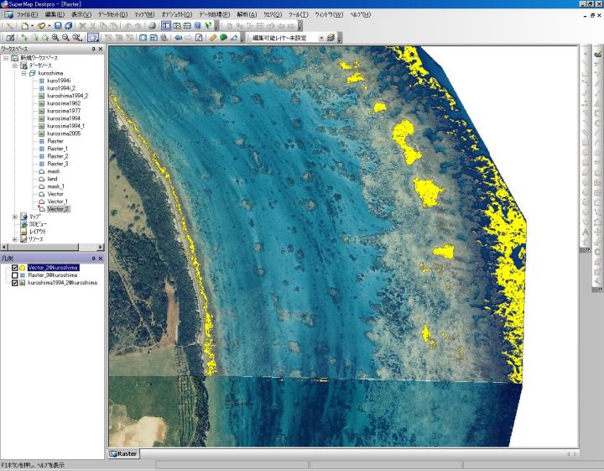Screen dimensions: 604x471
Task: Hide the kuroshima1994_2@kuroshima layer via checkbox
Action: coord(15,284)
